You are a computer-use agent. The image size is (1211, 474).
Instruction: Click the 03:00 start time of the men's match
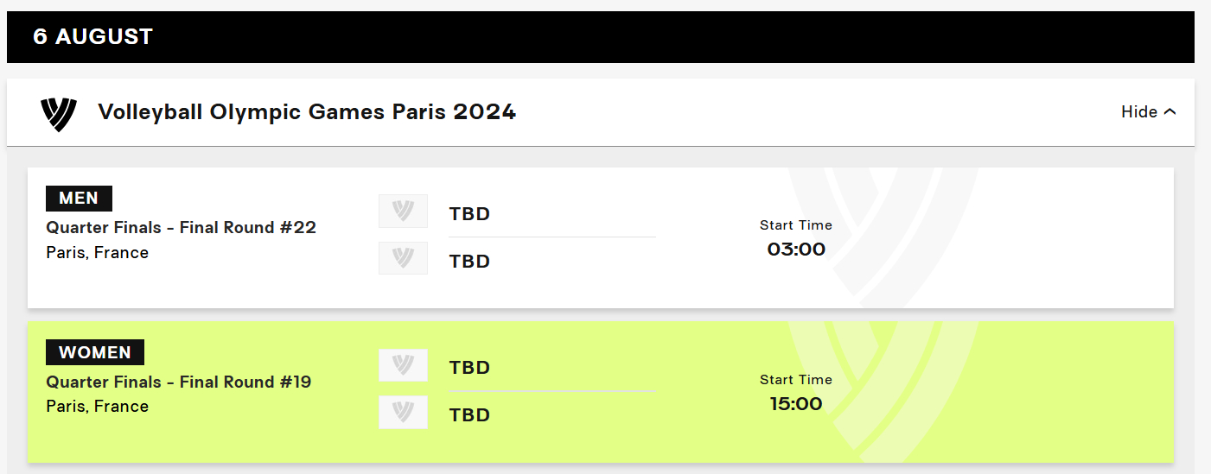coord(796,250)
